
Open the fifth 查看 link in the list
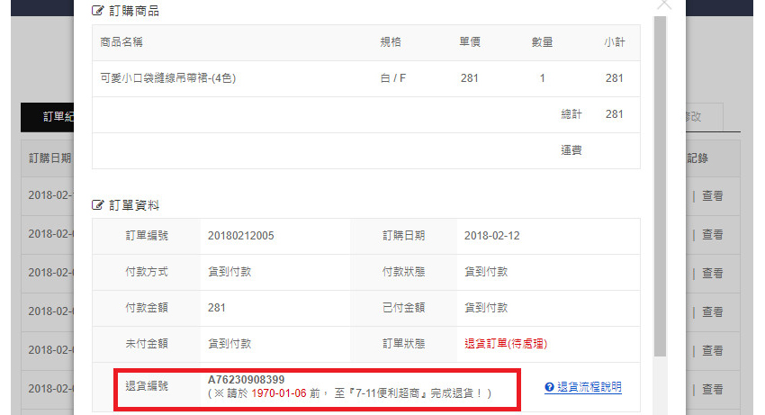click(x=713, y=350)
